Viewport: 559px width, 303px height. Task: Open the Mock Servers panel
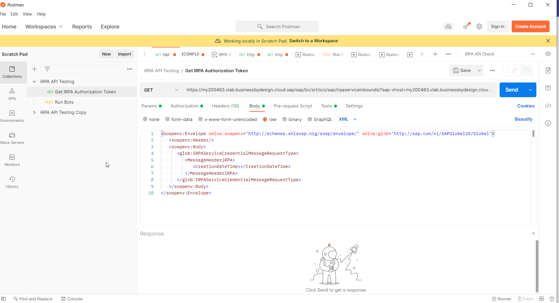(x=12, y=138)
